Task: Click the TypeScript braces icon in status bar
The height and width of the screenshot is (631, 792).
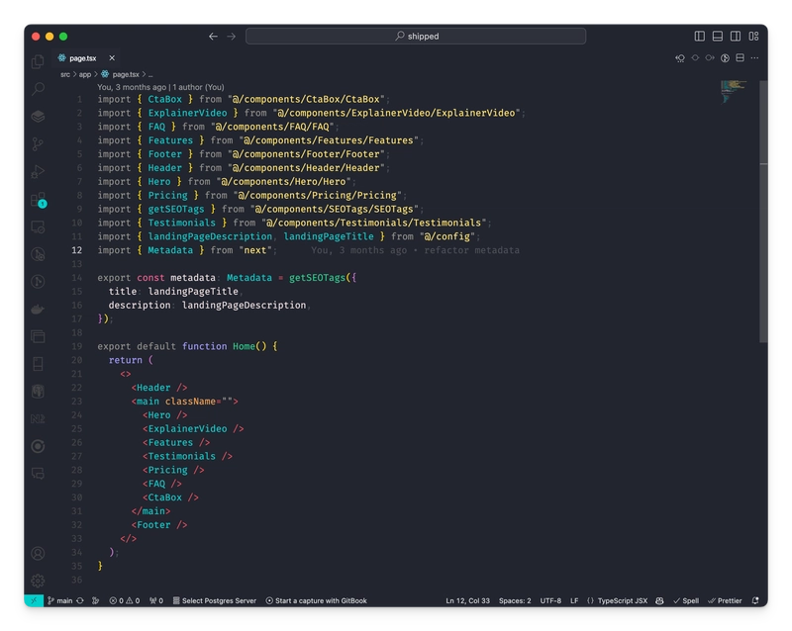Action: 590,600
